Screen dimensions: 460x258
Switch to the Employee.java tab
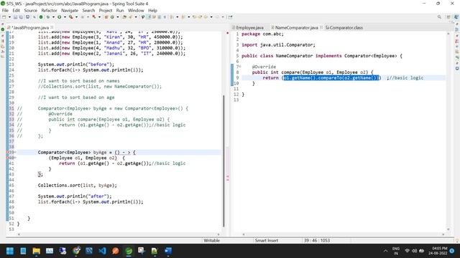pyautogui.click(x=249, y=27)
